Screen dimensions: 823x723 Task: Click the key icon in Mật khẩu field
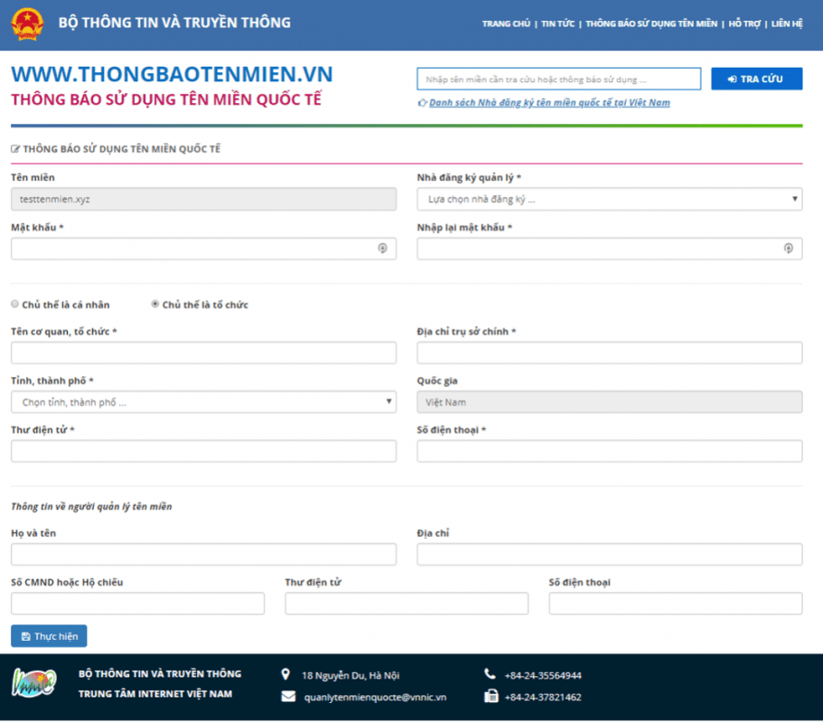pyautogui.click(x=383, y=249)
